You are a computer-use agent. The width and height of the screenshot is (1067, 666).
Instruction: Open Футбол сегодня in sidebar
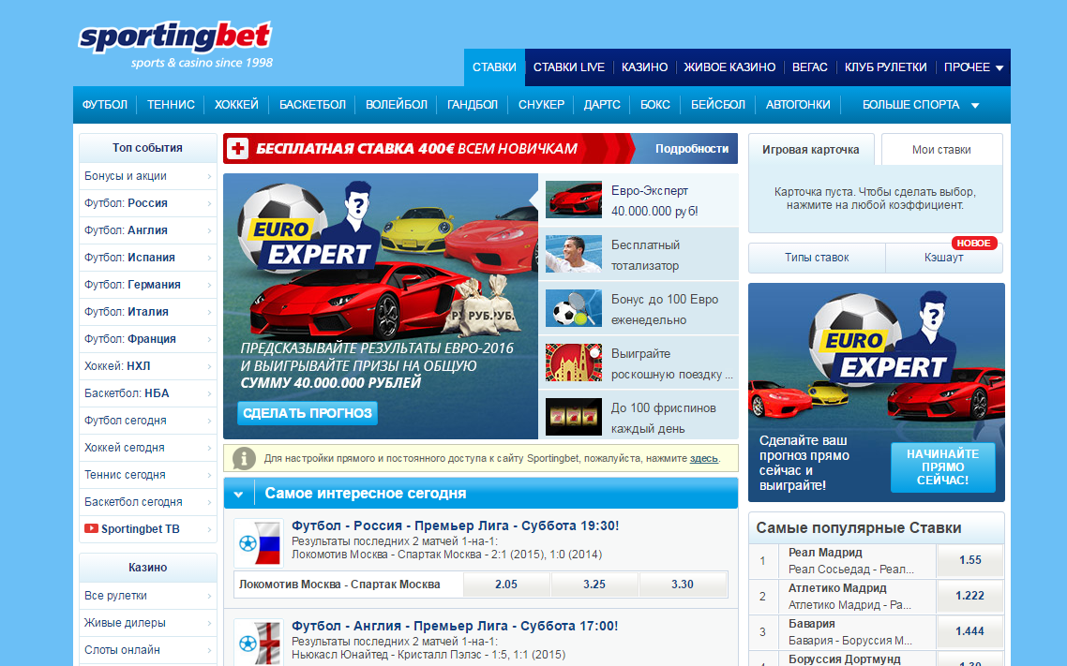coord(147,421)
